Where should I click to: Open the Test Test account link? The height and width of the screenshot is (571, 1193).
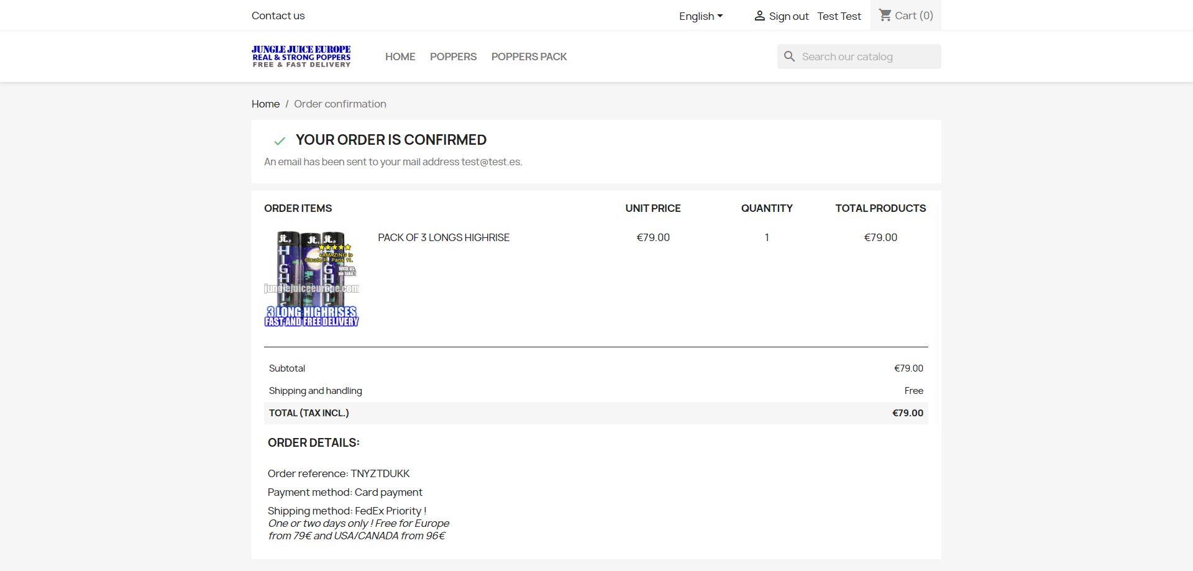tap(839, 16)
